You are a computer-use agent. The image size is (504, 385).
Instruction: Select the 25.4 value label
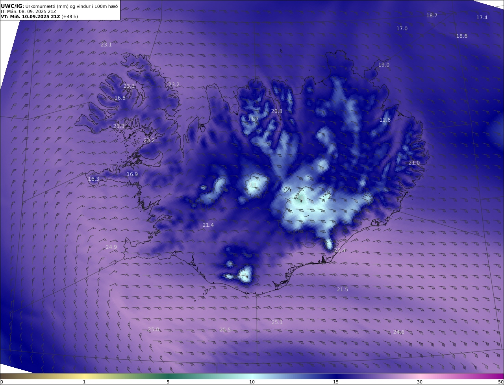340,250
